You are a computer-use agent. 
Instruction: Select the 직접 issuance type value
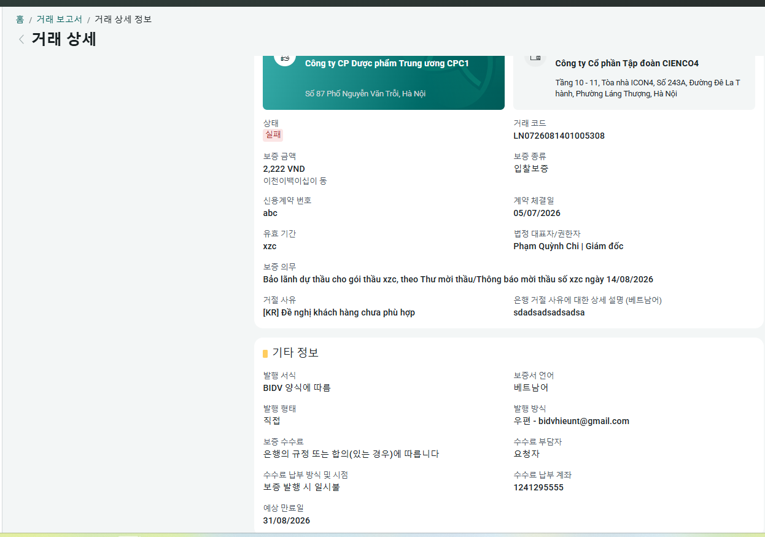[271, 421]
